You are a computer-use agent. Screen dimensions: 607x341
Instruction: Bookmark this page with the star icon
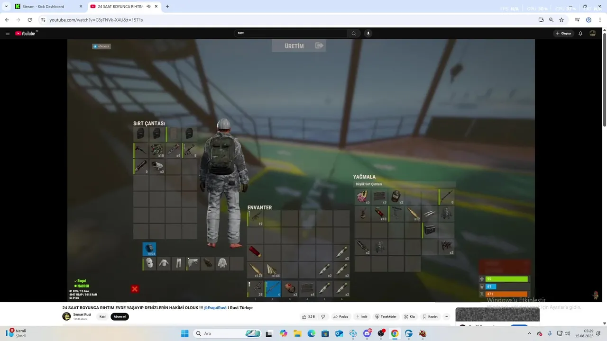tap(561, 20)
